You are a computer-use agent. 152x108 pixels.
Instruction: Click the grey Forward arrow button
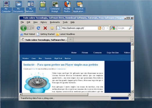pyautogui.click(x=29, y=28)
